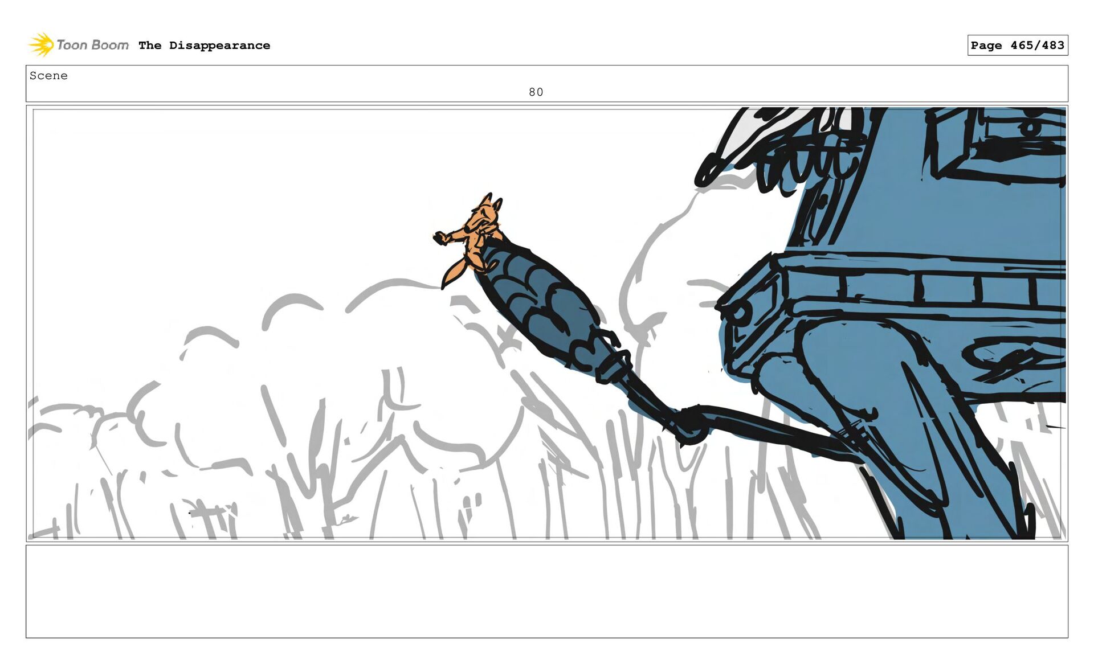
Task: Click scene number '80'
Action: click(x=536, y=92)
